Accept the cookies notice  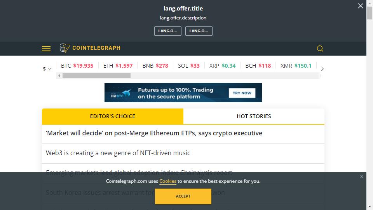coord(183,196)
